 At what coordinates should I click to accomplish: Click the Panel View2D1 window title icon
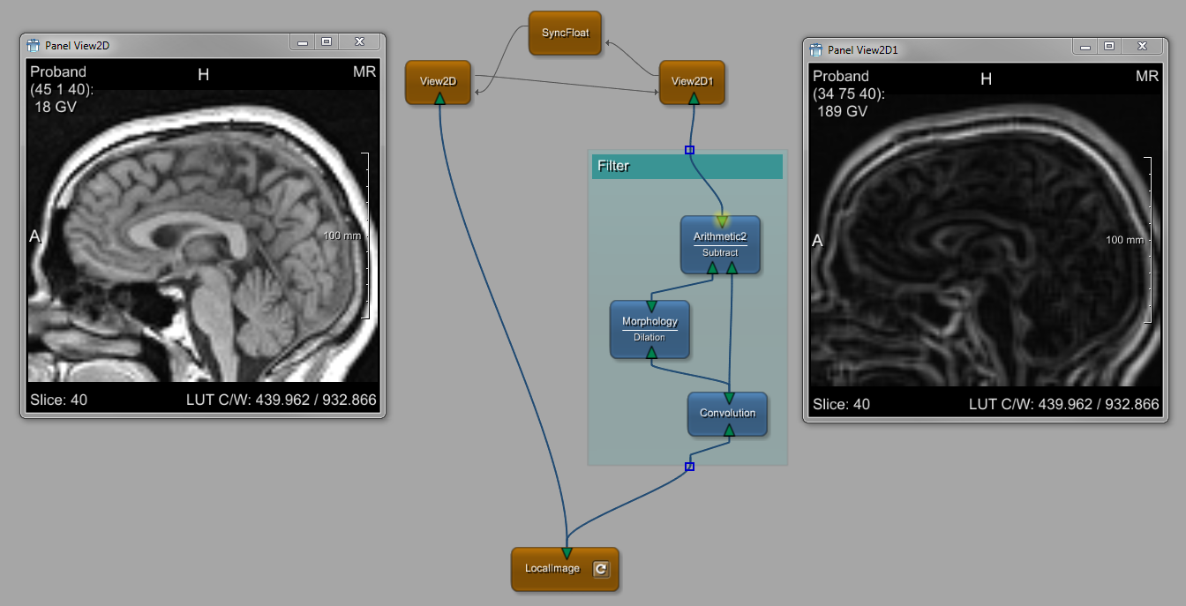pos(816,49)
